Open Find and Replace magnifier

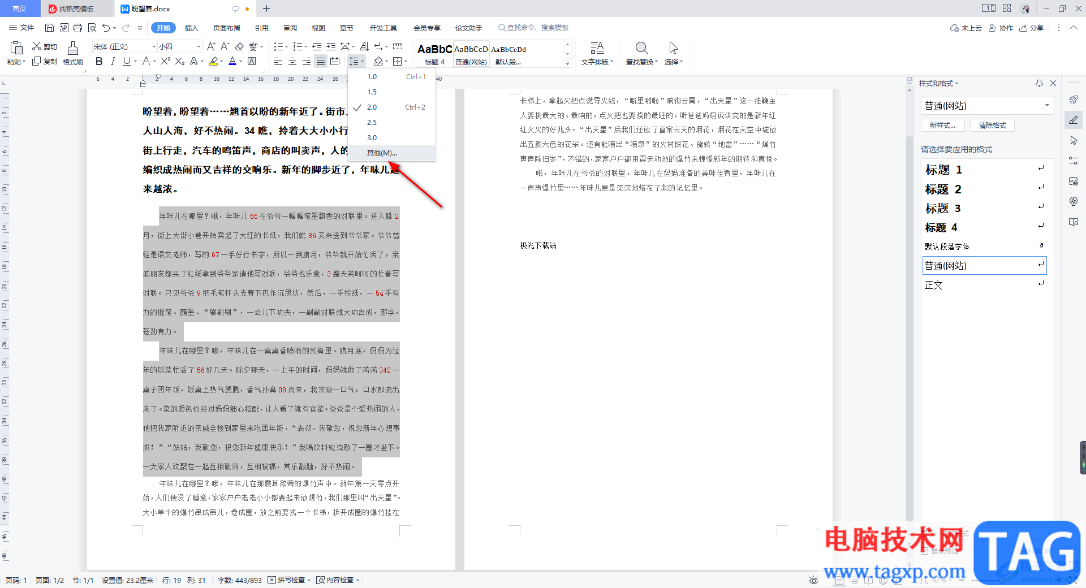(641, 54)
